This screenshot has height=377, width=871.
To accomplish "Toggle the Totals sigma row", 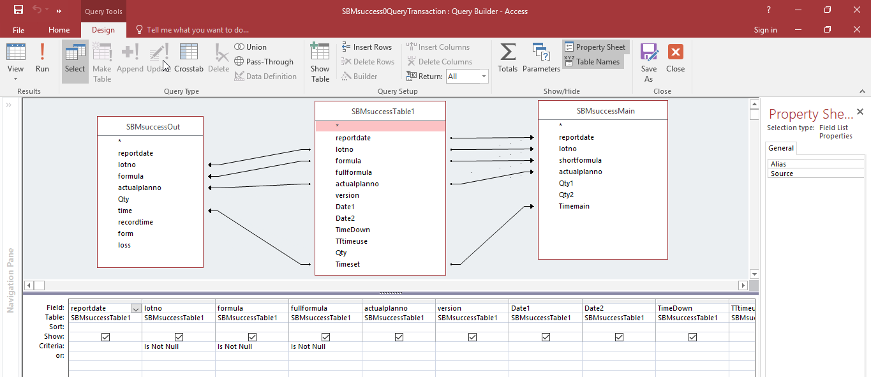I will [508, 58].
